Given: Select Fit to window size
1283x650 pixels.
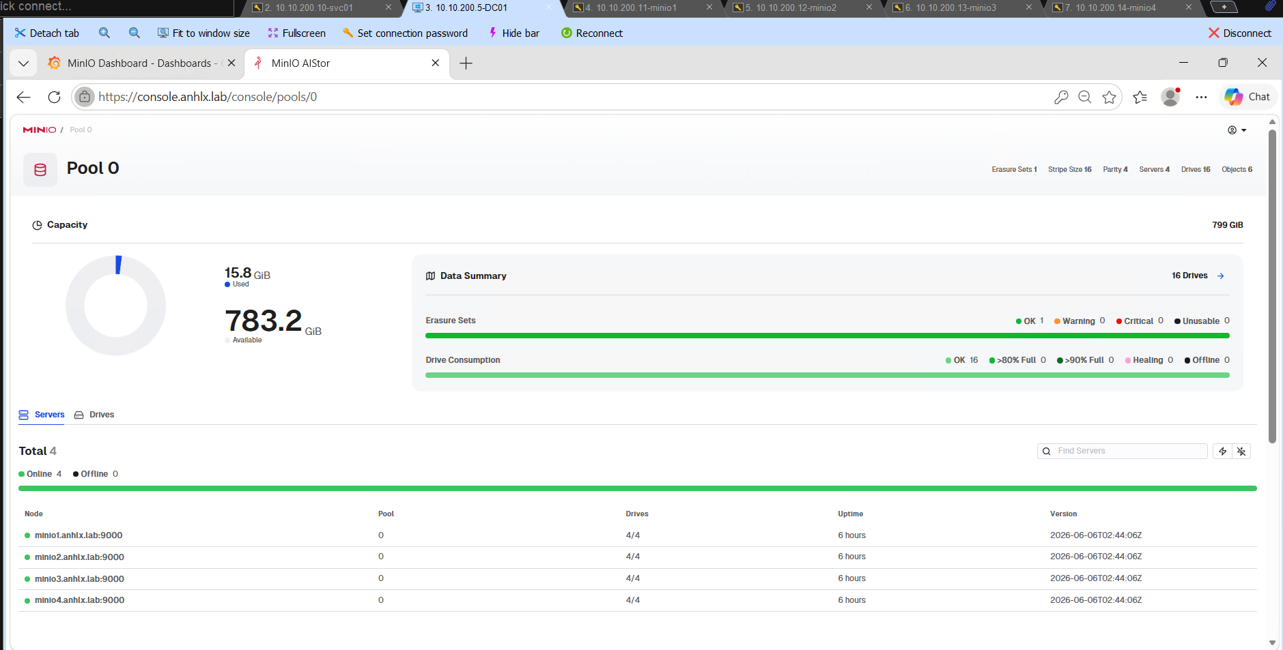Looking at the screenshot, I should coord(203,33).
